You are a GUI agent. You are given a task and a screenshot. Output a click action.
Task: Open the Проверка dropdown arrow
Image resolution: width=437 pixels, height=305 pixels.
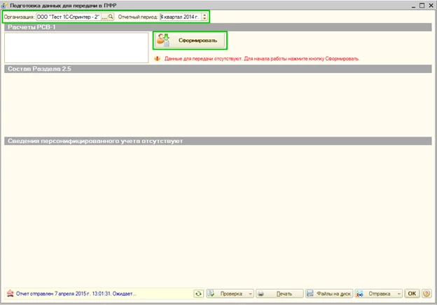249,294
